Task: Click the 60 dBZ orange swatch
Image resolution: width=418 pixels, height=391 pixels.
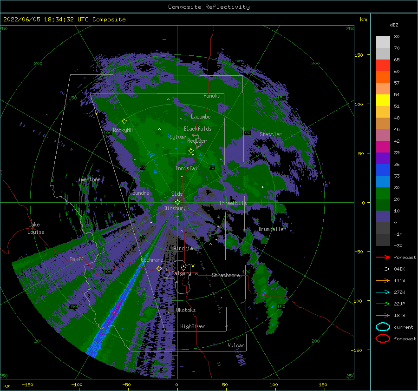Action: tap(383, 77)
